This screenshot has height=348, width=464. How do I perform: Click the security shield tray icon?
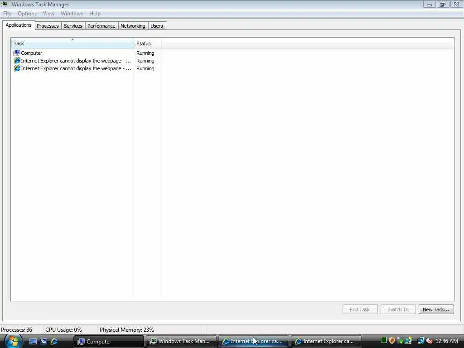click(392, 341)
